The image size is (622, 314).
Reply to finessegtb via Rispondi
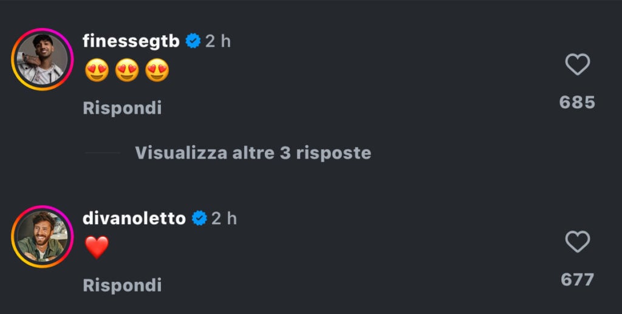pyautogui.click(x=122, y=108)
